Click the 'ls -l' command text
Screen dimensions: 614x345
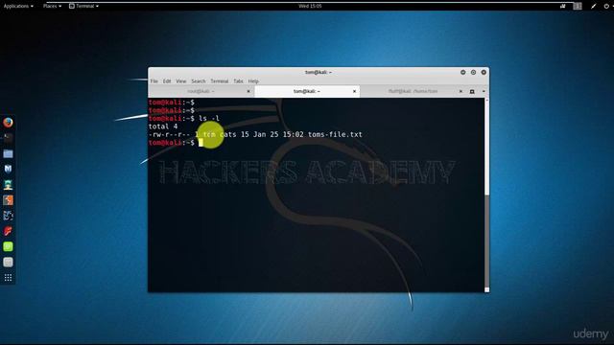(x=209, y=118)
